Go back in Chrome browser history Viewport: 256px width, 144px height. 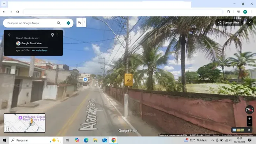4,12
